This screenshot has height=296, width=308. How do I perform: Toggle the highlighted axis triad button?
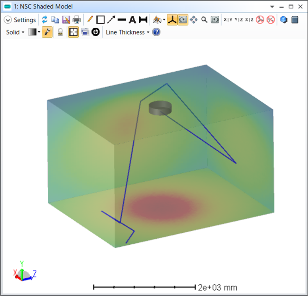pos(172,20)
